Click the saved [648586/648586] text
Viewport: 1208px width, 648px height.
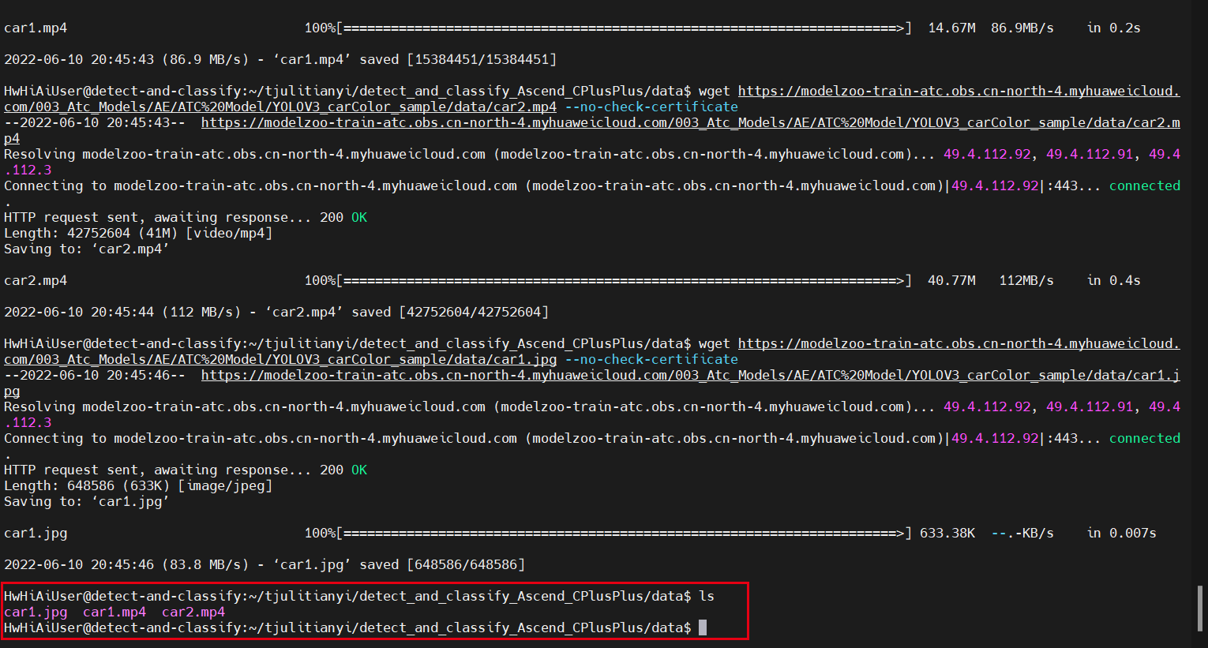[x=442, y=564]
